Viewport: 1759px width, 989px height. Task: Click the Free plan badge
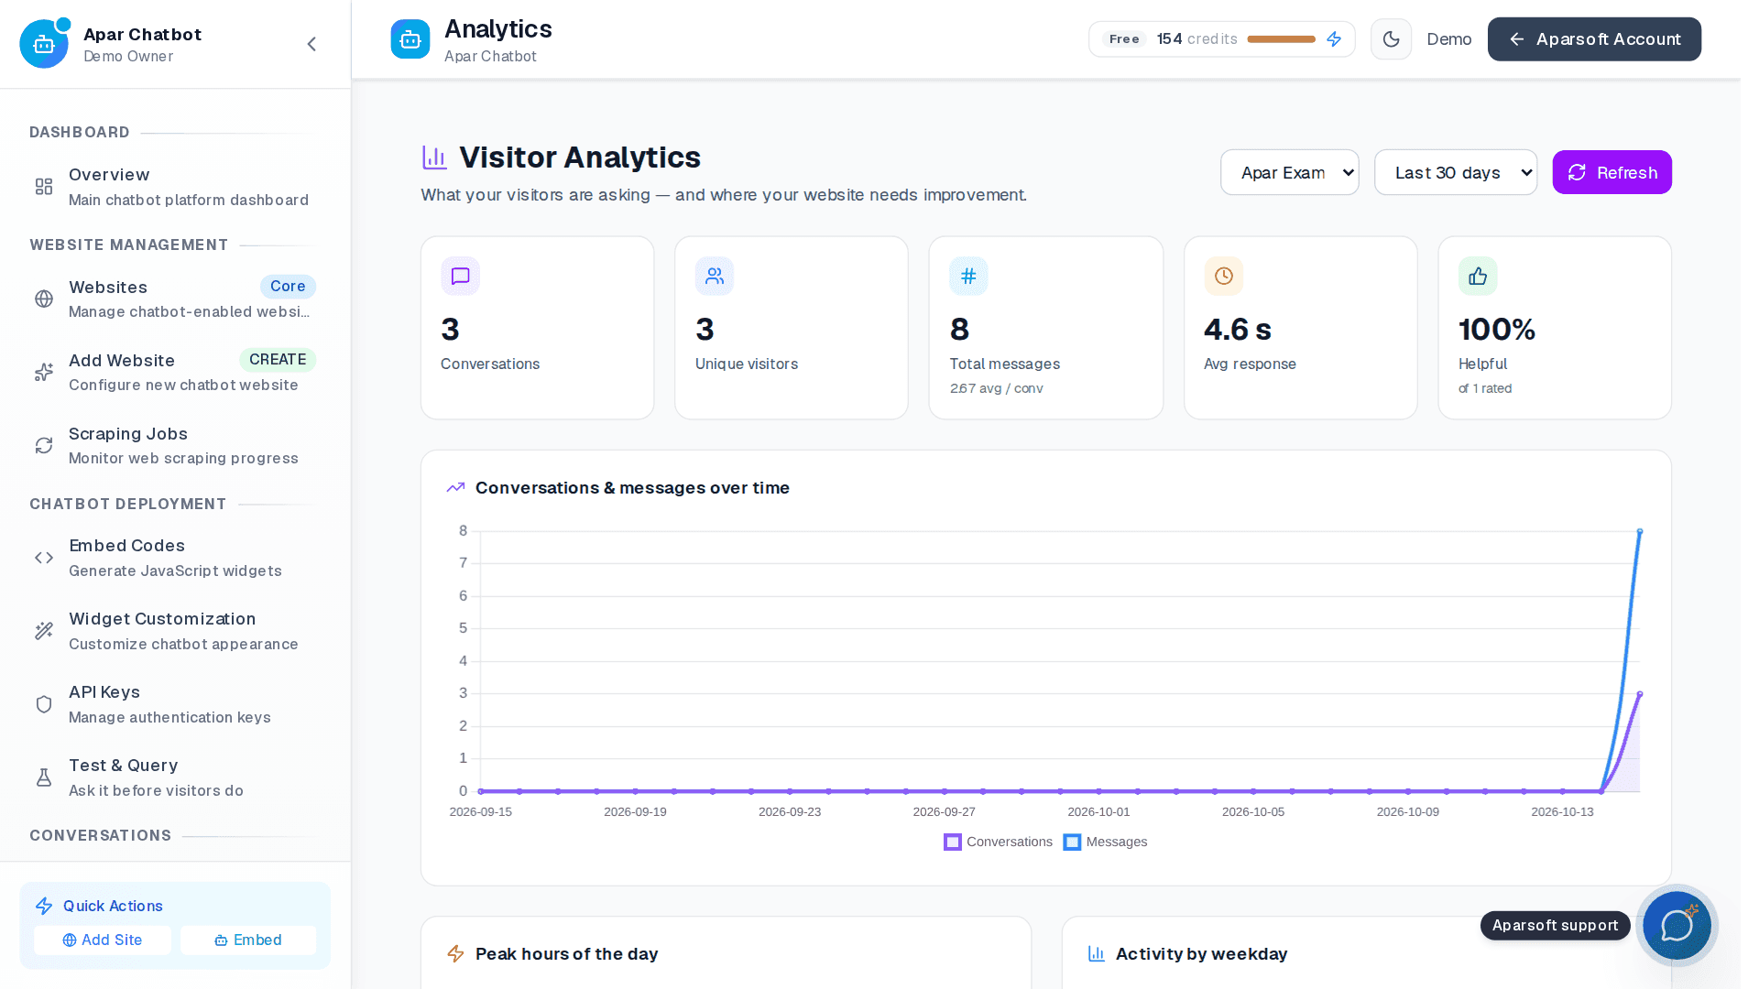pyautogui.click(x=1124, y=39)
